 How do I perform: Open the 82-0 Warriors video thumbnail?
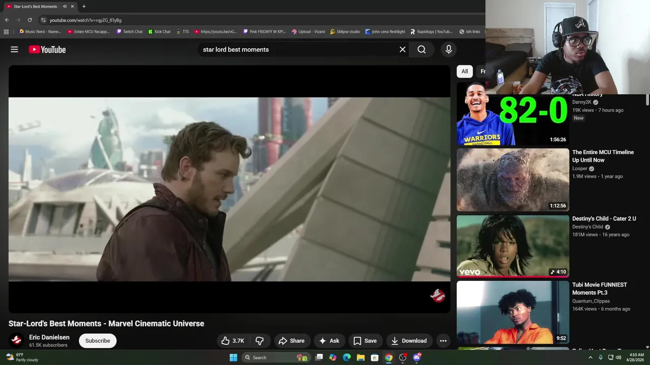click(513, 114)
